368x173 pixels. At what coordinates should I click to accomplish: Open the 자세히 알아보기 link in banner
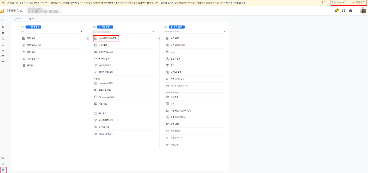(339, 2)
